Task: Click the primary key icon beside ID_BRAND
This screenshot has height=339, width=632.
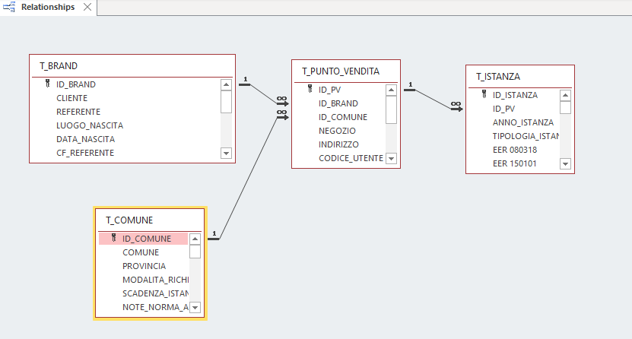Action: (x=48, y=84)
